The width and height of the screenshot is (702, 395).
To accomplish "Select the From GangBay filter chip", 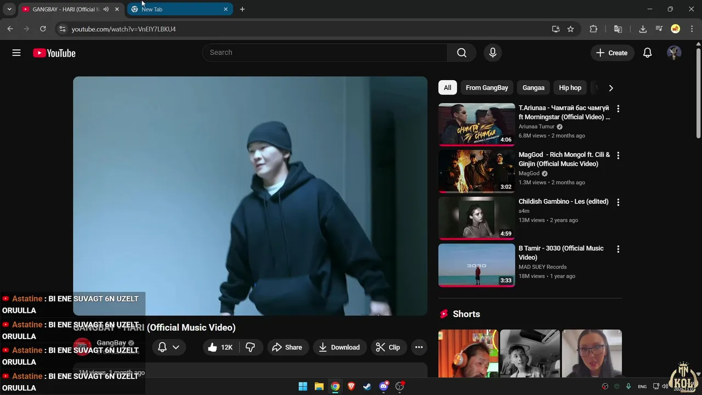I will (x=487, y=88).
